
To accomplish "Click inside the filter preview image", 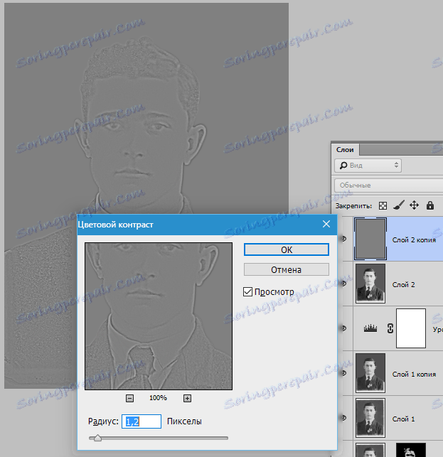I will click(x=159, y=316).
